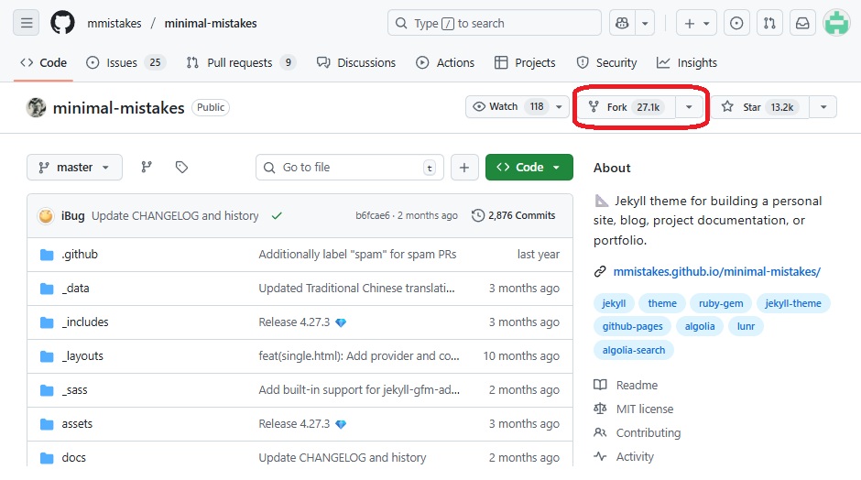The width and height of the screenshot is (861, 480).
Task: View tags icon beside branch selector
Action: [x=181, y=168]
